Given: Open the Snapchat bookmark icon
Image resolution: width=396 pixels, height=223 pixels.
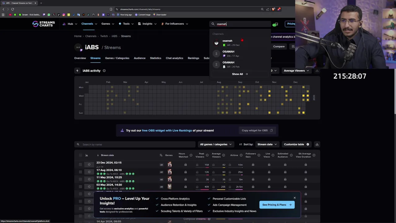Looking at the screenshot, I should pos(69,15).
